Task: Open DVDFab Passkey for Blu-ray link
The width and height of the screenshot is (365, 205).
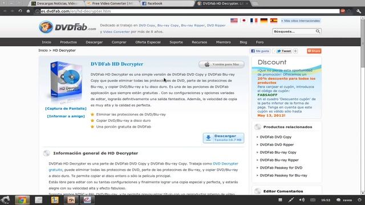Action: (283, 175)
